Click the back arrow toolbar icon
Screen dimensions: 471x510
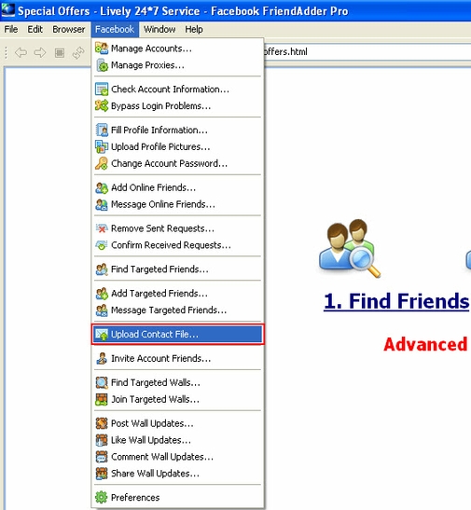tap(21, 52)
